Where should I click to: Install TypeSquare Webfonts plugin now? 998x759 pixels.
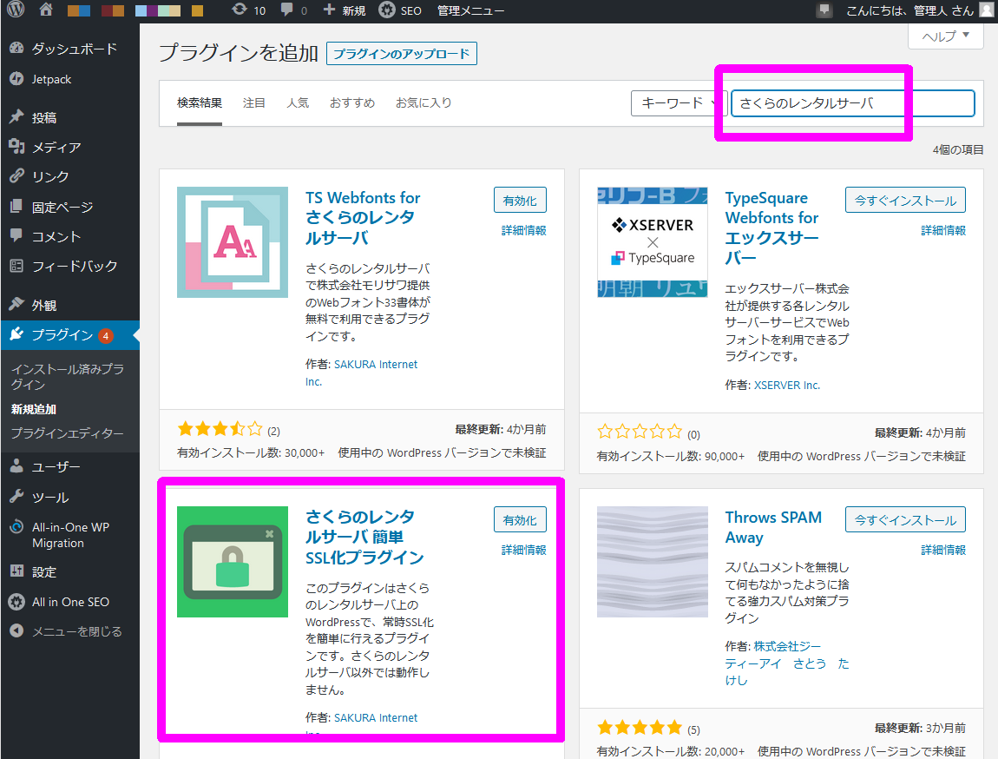pyautogui.click(x=905, y=200)
